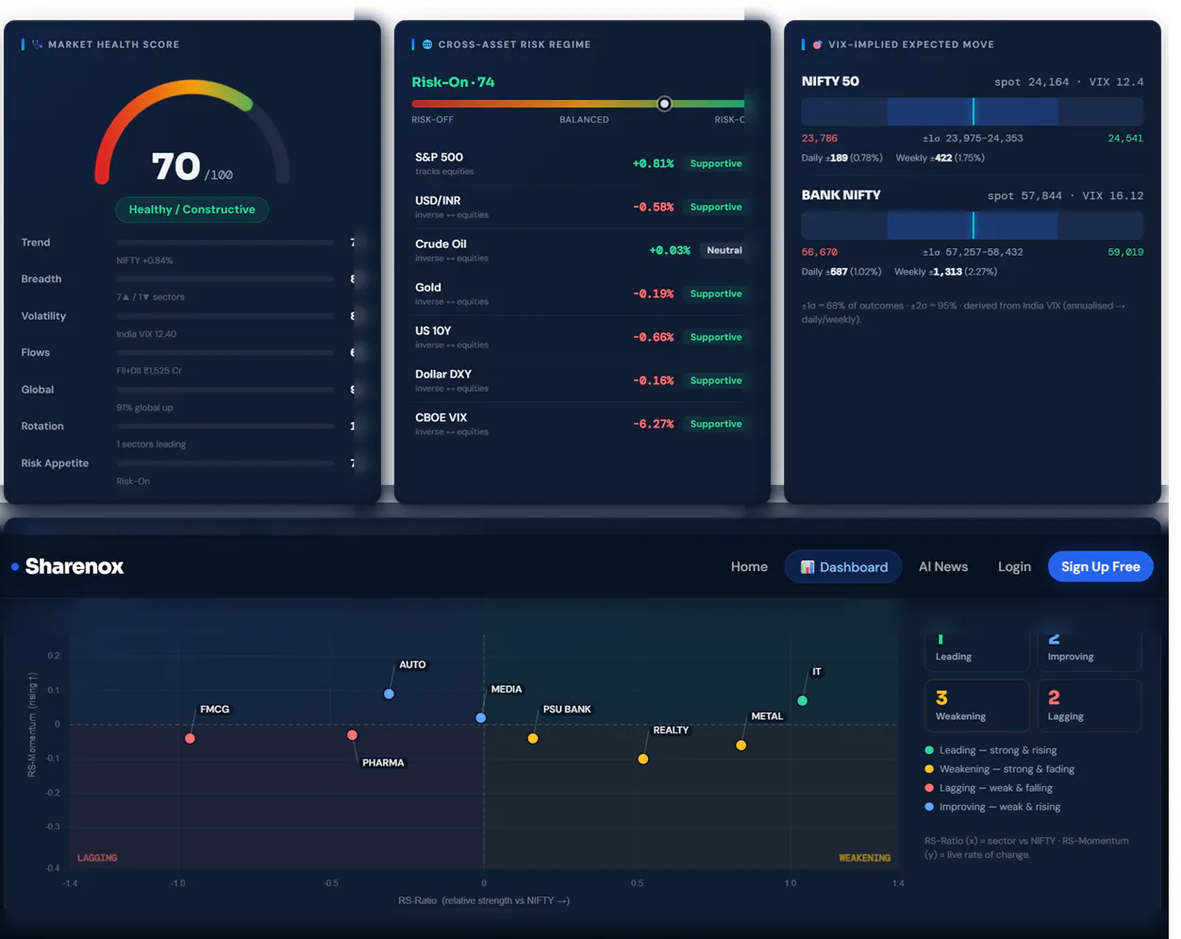1181x939 pixels.
Task: Click the Healthy / Constructive badge
Action: [x=191, y=210]
